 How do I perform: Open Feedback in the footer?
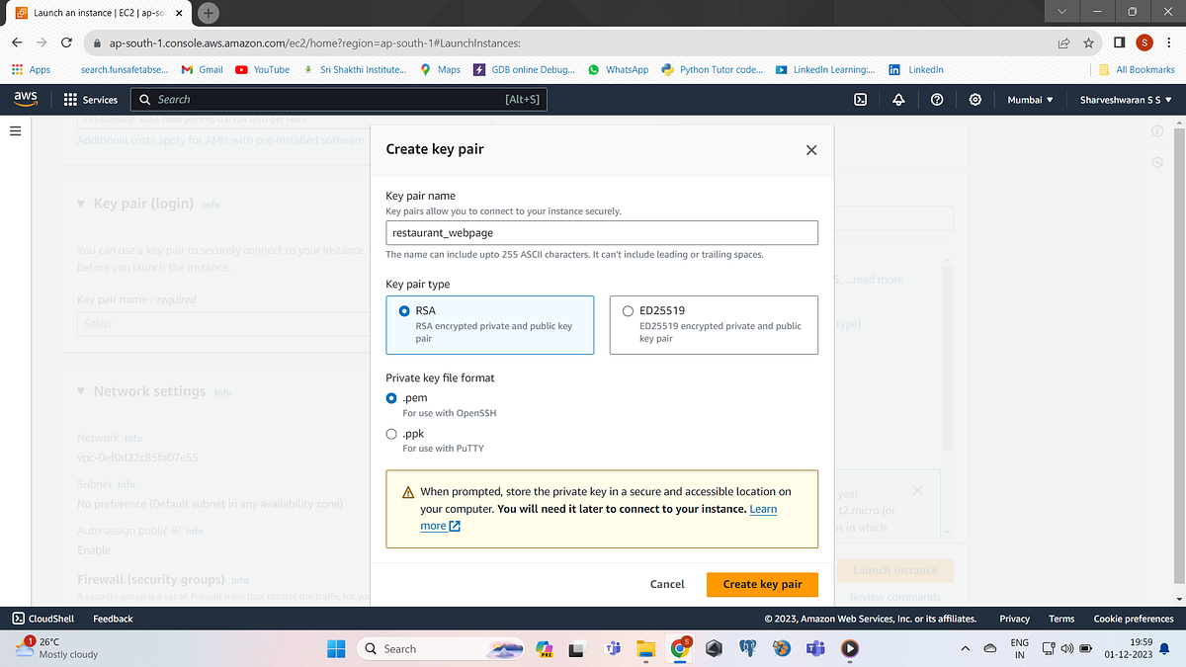(x=113, y=619)
